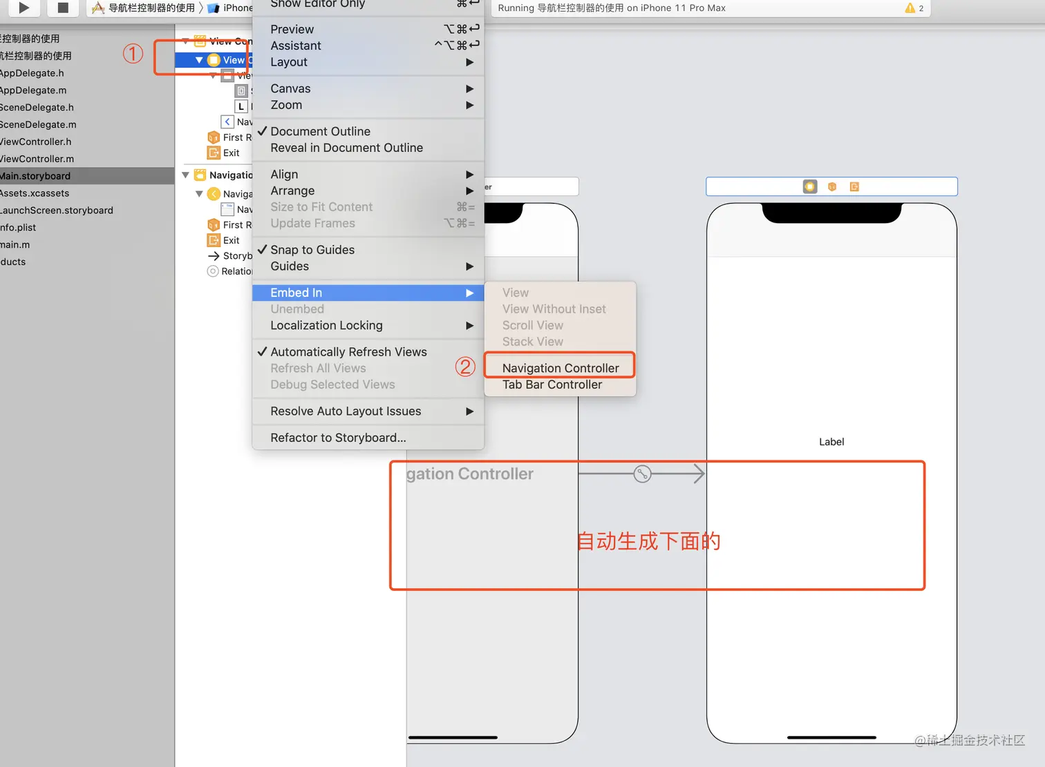Image resolution: width=1045 pixels, height=767 pixels.
Task: Open SceneDelegate.h in the file navigator
Action: click(37, 108)
